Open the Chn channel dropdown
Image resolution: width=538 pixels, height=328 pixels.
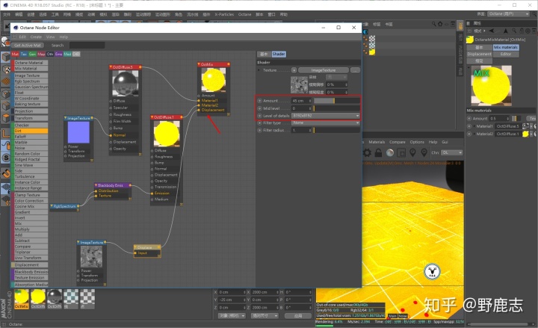tap(452, 152)
